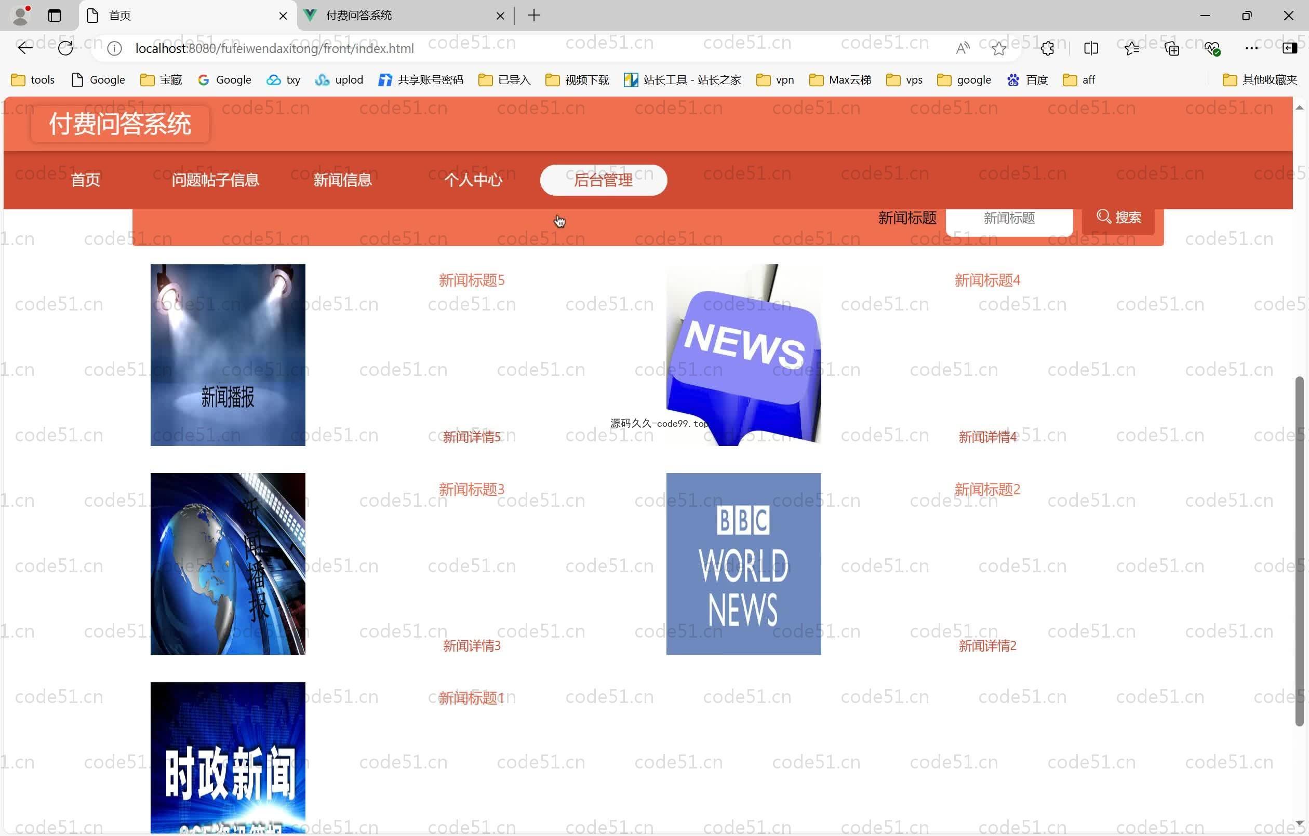Open 后台管理 navigation item
1309x836 pixels.
pos(604,180)
